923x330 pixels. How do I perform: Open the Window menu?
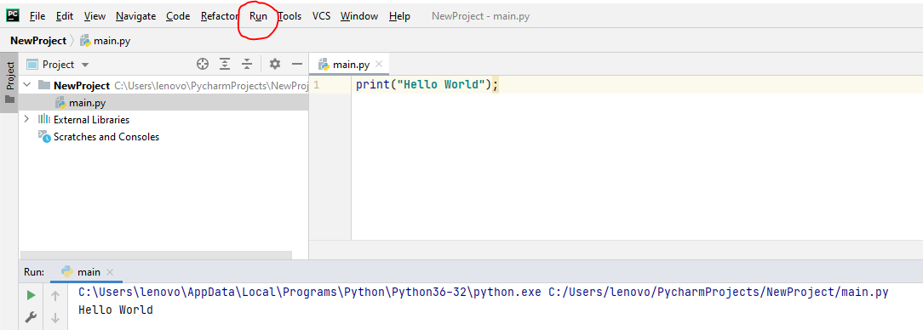tap(359, 16)
